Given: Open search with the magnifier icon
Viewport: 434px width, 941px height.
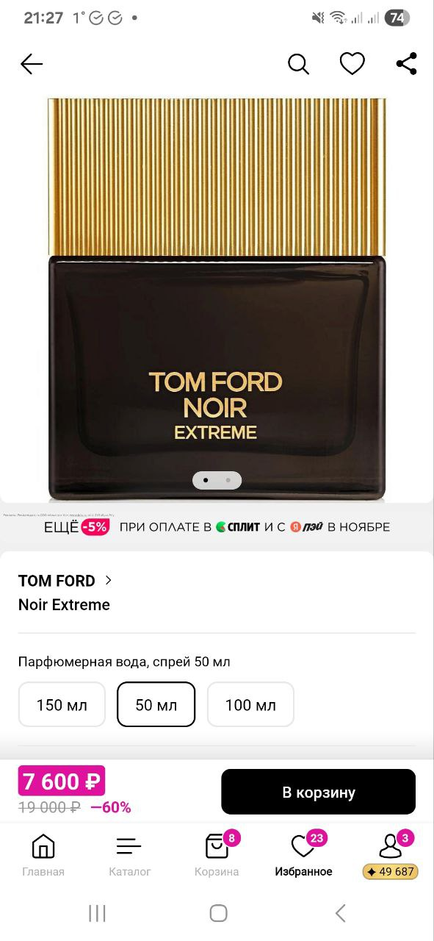Looking at the screenshot, I should tap(298, 65).
